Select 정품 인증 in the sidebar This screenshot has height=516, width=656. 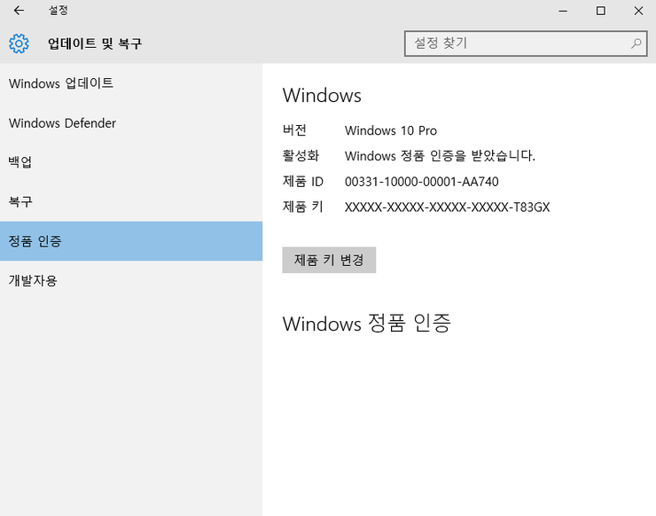tap(131, 241)
